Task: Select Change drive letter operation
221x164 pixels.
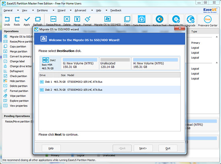Action: 21,66
